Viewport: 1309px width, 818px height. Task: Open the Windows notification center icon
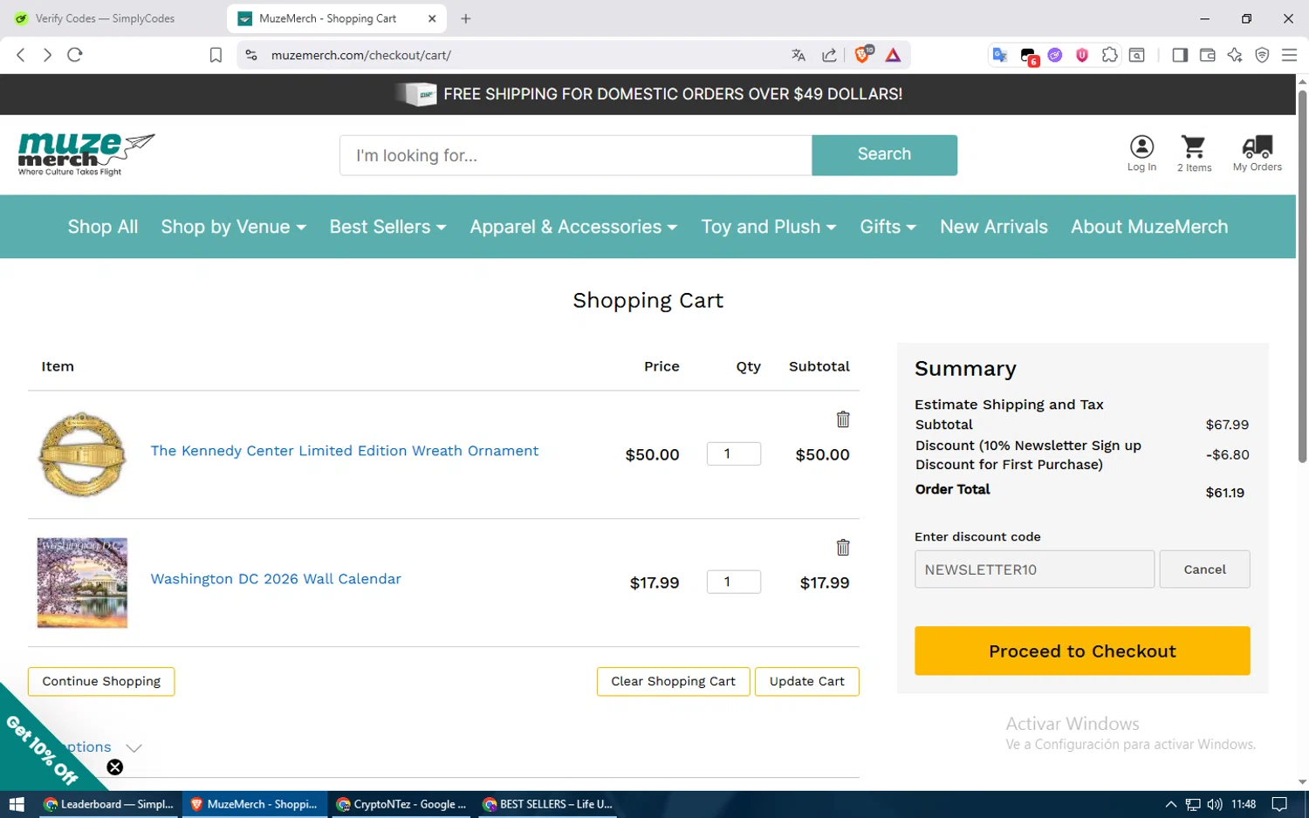[1279, 804]
